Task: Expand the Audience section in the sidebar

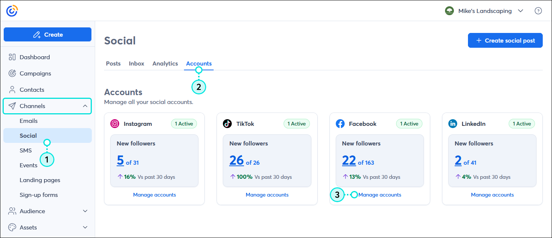Action: point(85,211)
